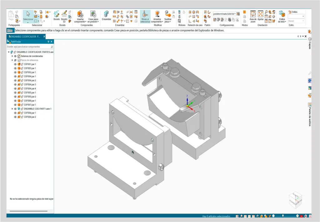Open the predeterminado configuration dropdown
Image resolution: width=320 pixels, height=222 pixels.
(224, 14)
